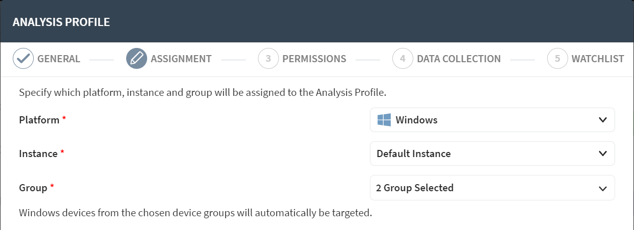Click the step 3 circle for Permissions
634x230 pixels.
(x=268, y=59)
